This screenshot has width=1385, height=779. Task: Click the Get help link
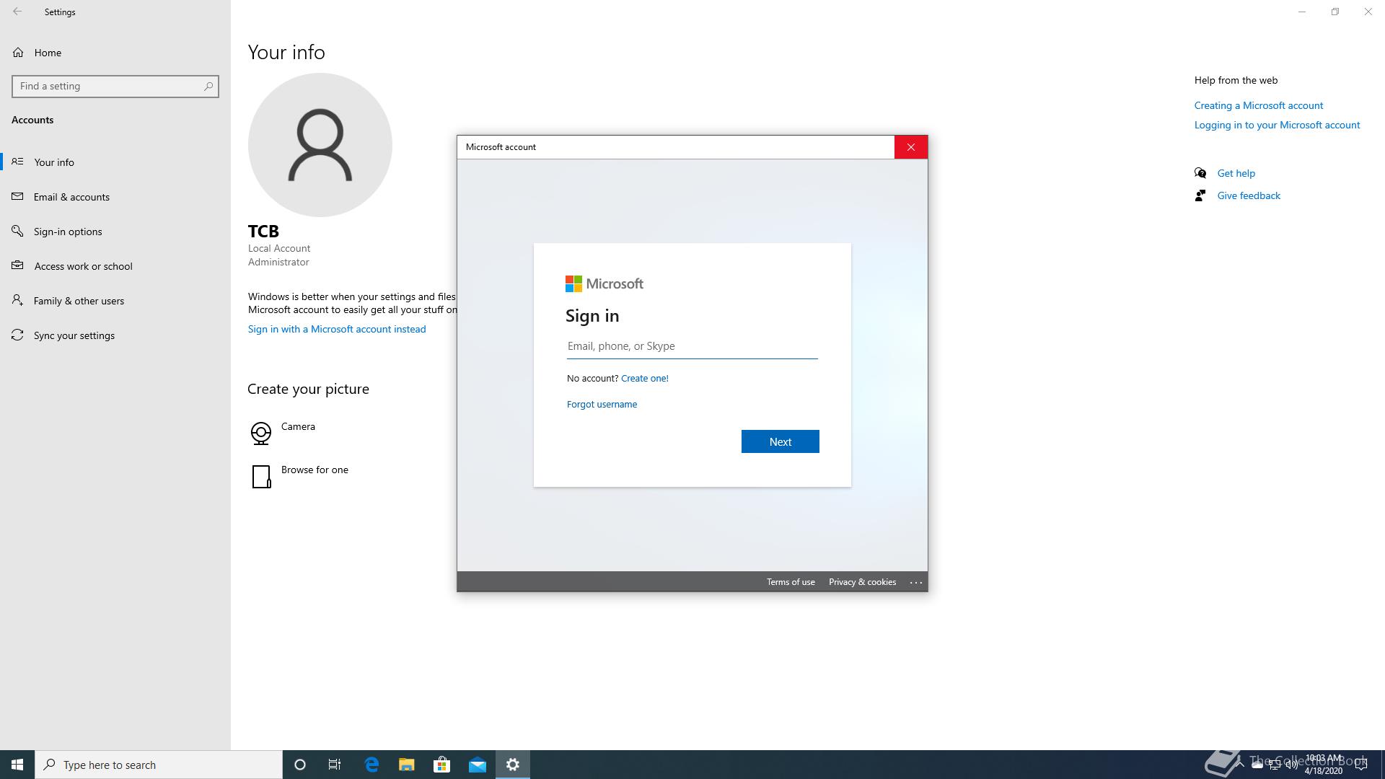tap(1236, 173)
